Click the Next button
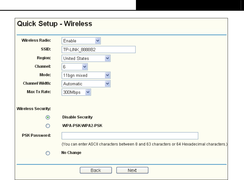This screenshot has width=244, height=180. (x=132, y=170)
